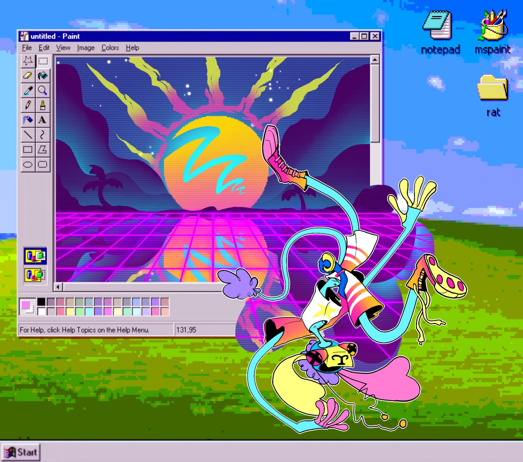Open the Edit menu
This screenshot has height=462, width=523.
click(x=44, y=48)
